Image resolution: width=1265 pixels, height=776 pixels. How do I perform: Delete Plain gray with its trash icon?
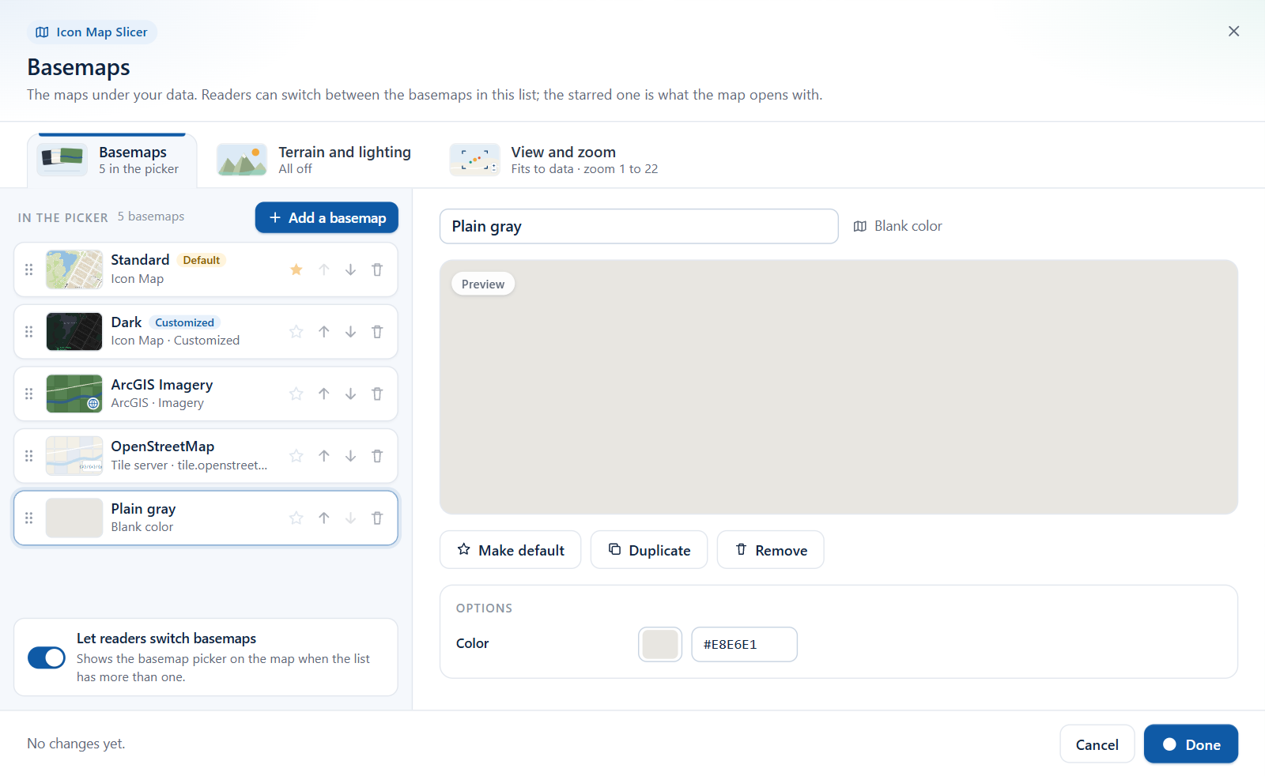point(377,518)
